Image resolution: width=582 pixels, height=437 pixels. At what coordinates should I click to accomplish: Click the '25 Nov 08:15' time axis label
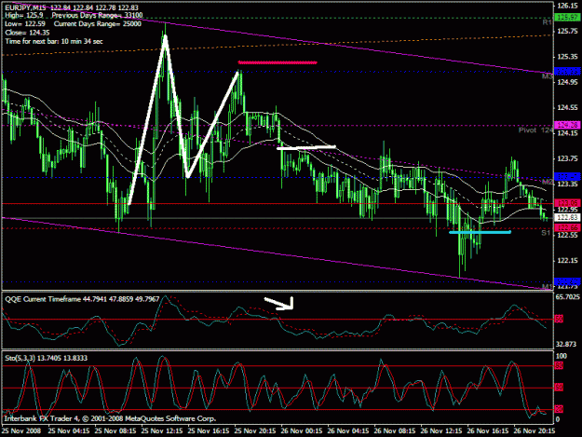tap(115, 431)
